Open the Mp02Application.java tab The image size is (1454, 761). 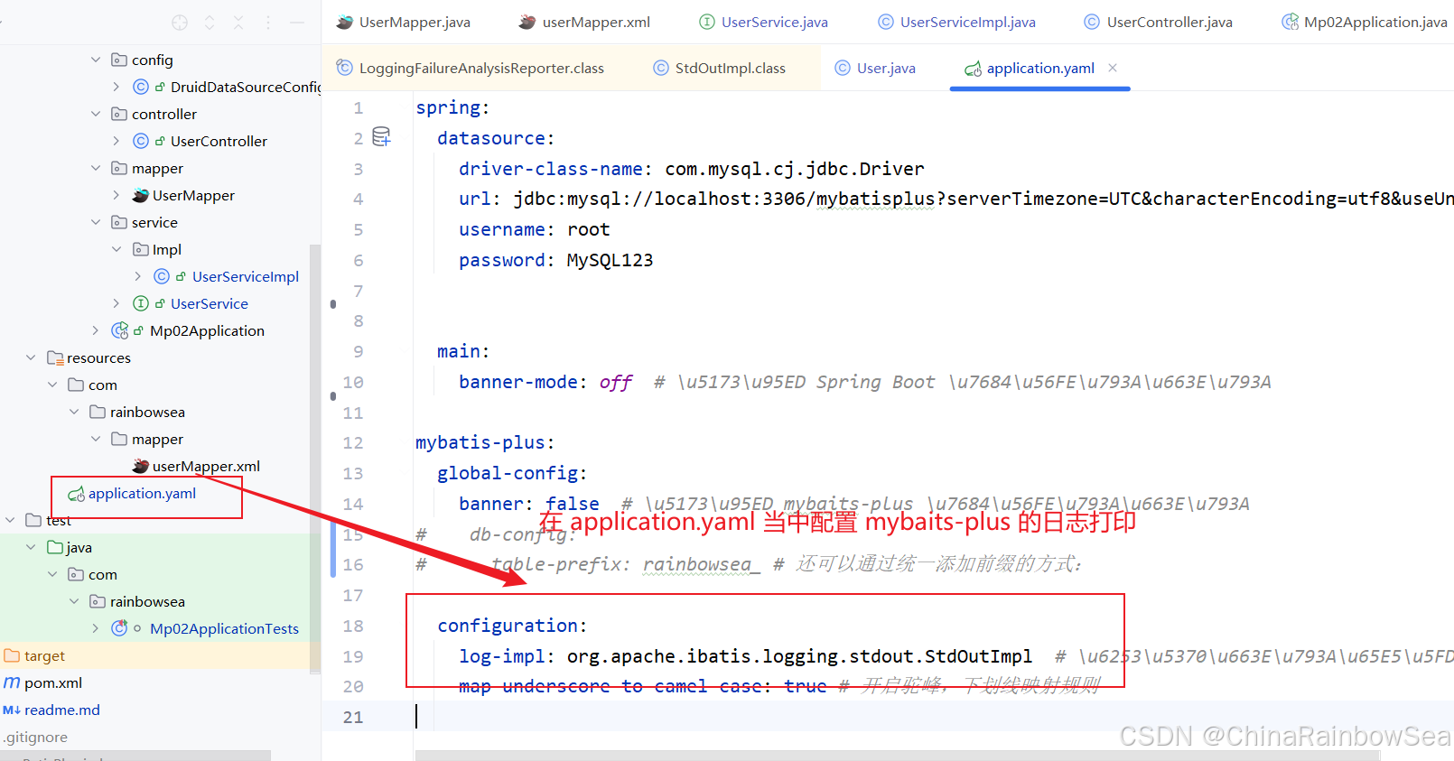[1365, 22]
